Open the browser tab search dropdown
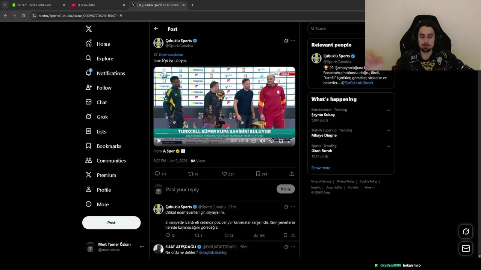Viewport: 481px width, 270px height. (x=5, y=5)
